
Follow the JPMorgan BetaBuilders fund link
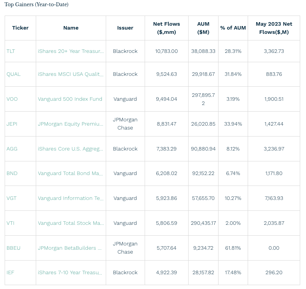click(x=70, y=248)
